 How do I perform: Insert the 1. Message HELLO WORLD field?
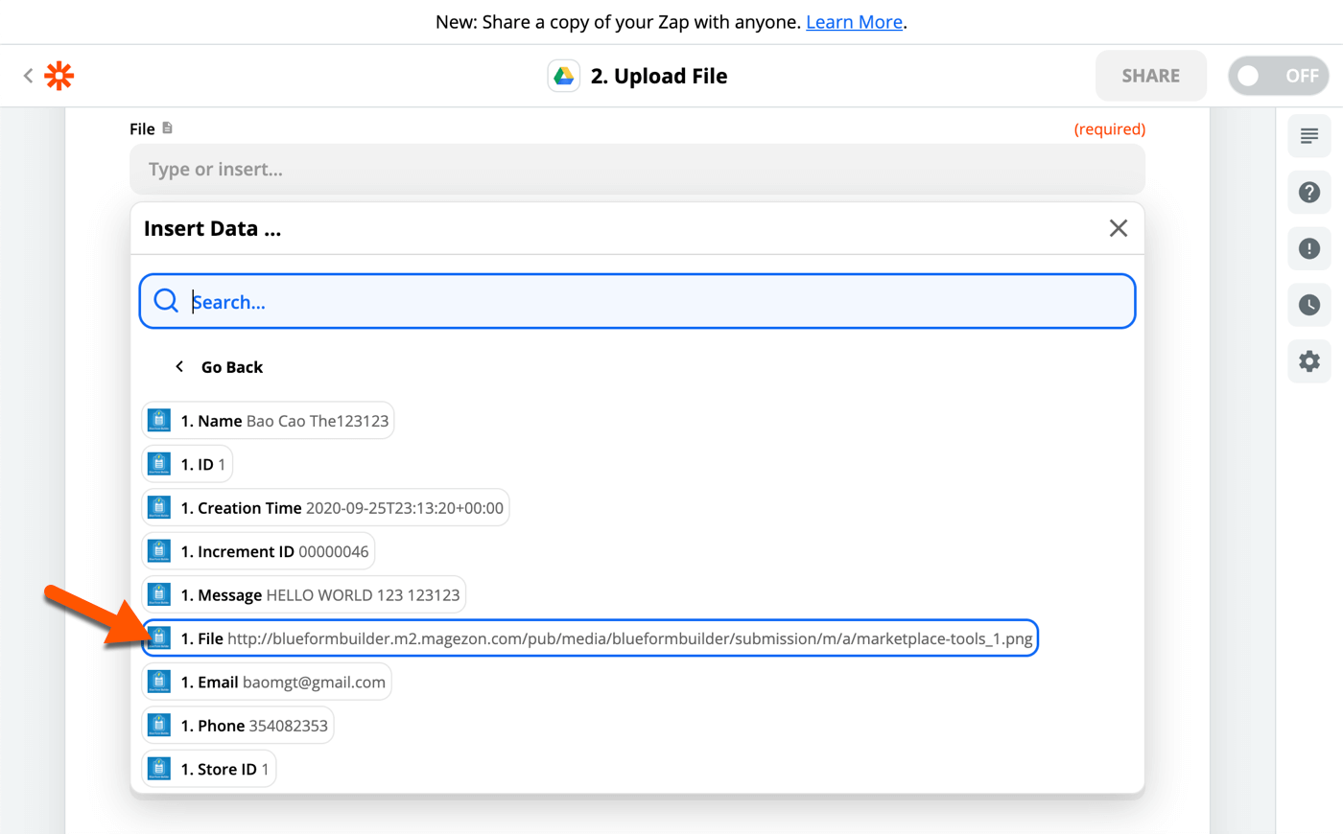point(303,594)
